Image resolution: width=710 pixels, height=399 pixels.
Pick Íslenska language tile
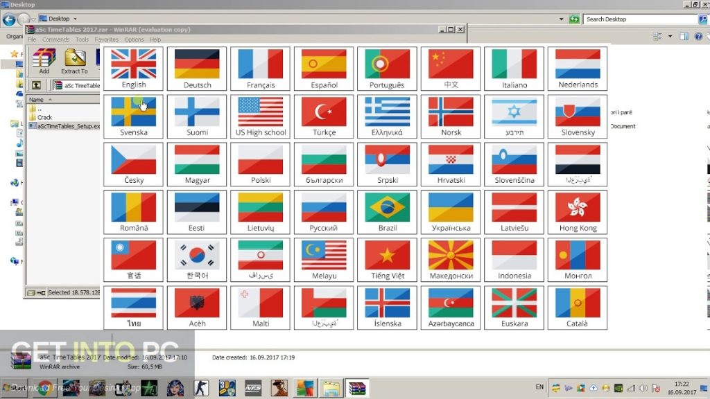click(x=387, y=308)
